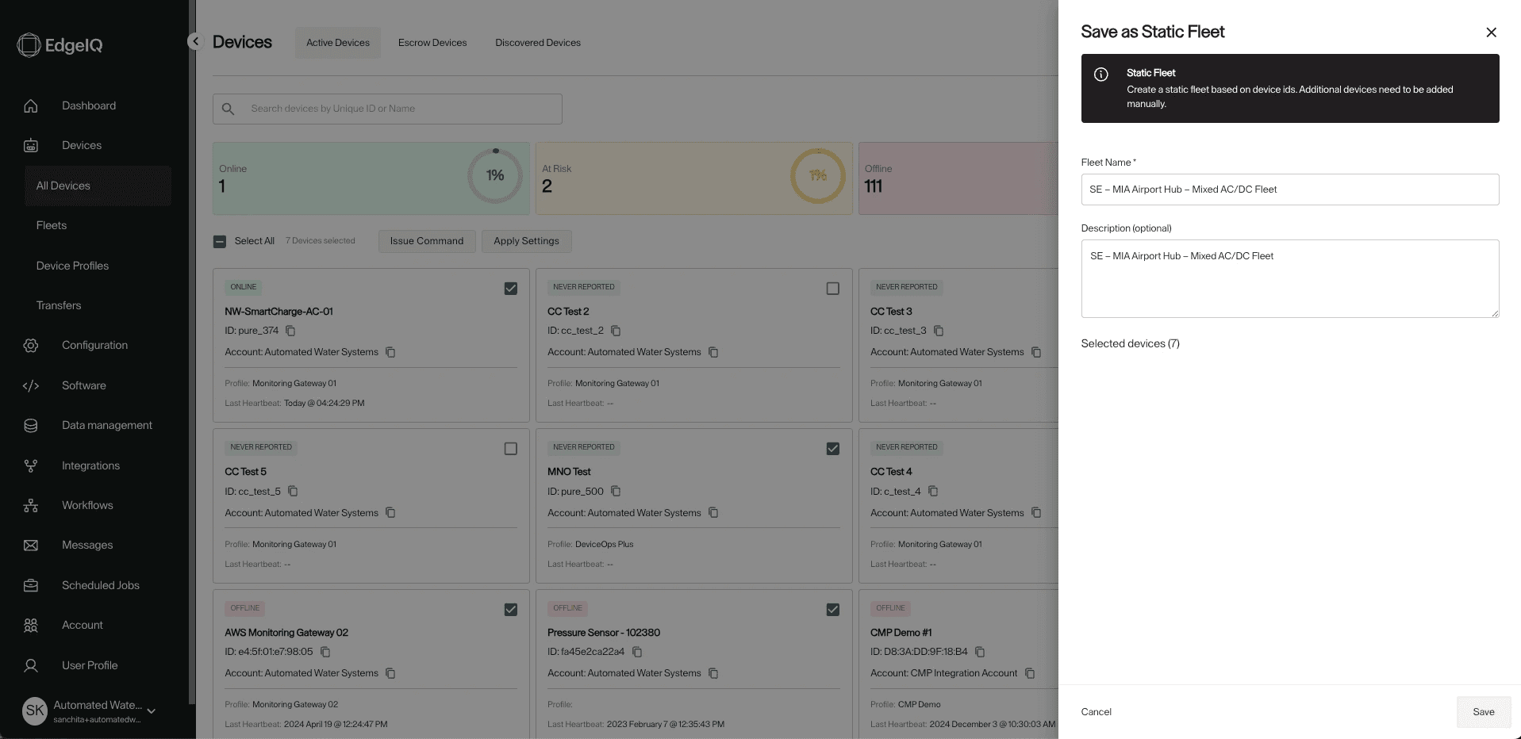1521x739 pixels.
Task: Click the Messages envelope icon
Action: [31, 546]
